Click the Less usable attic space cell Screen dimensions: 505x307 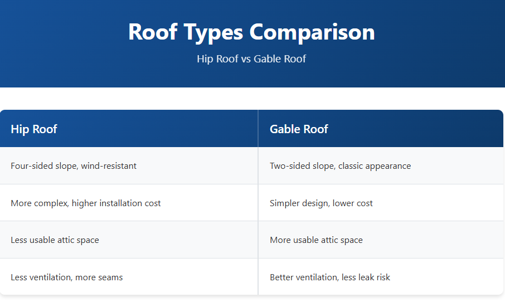(55, 240)
